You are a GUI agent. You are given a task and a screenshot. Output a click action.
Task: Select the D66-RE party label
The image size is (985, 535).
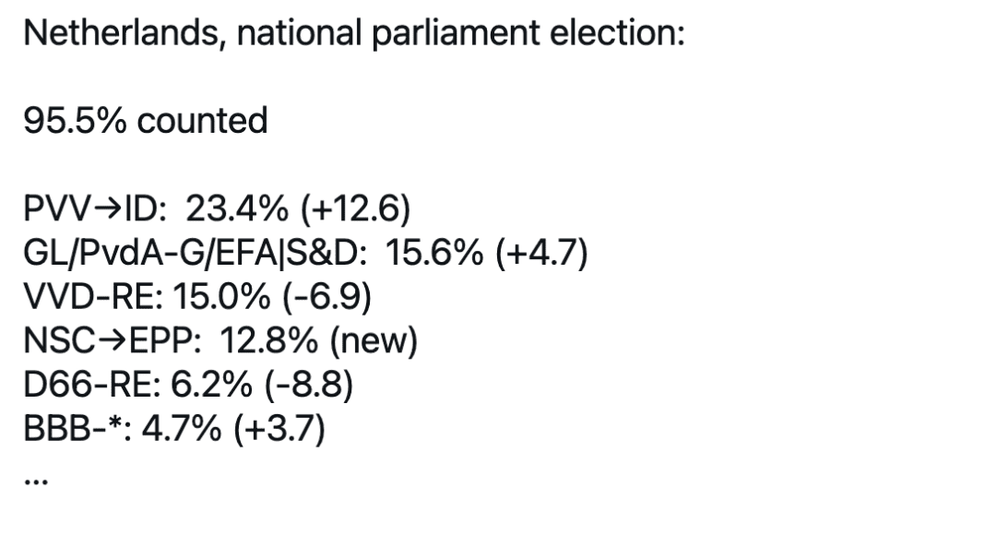tap(92, 385)
